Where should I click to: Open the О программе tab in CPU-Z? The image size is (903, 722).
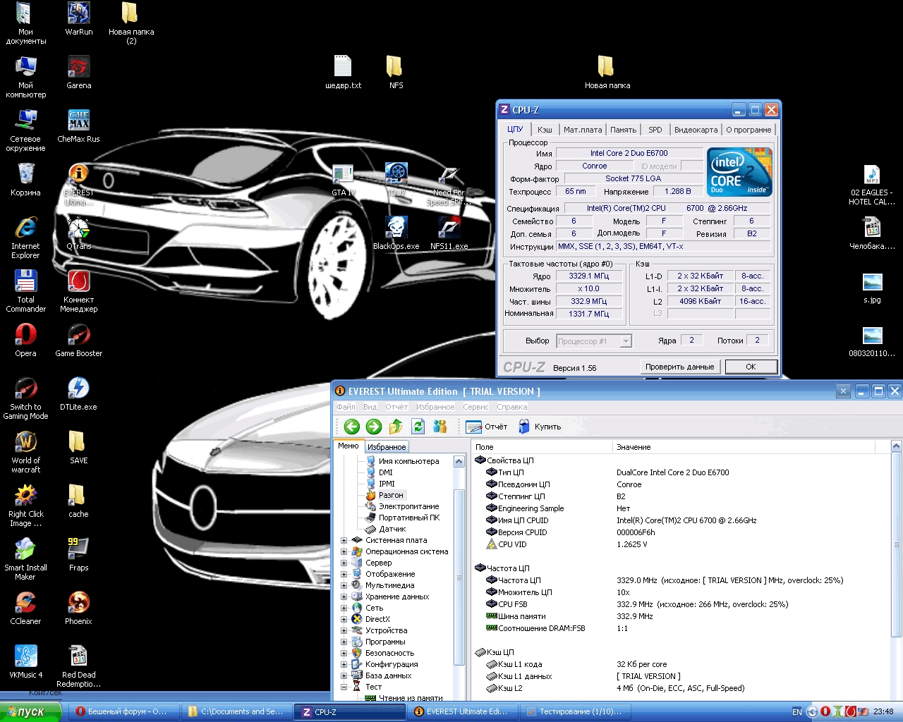pyautogui.click(x=749, y=130)
